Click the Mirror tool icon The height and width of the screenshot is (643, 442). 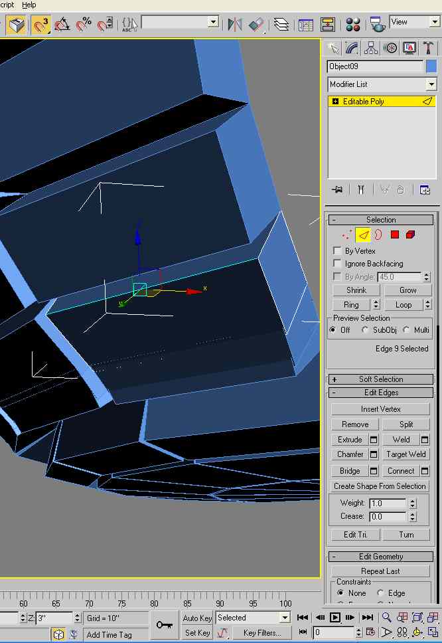(234, 25)
